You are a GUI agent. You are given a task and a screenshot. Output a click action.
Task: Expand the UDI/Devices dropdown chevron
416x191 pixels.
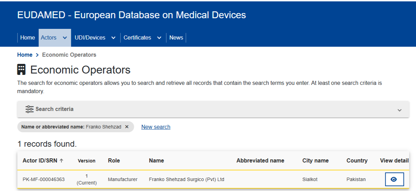(x=113, y=38)
